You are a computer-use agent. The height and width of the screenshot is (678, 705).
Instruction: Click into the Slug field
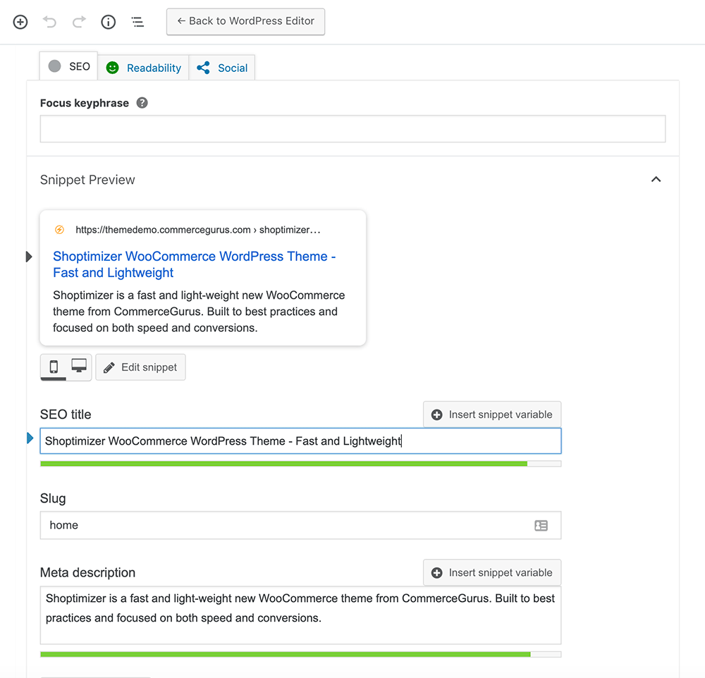pos(300,525)
